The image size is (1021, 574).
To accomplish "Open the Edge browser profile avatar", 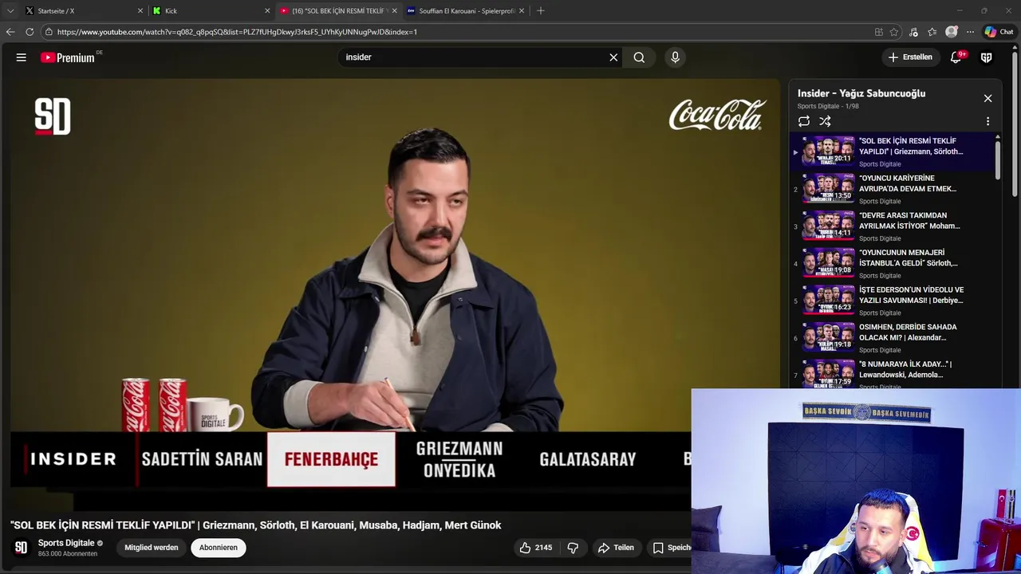I will pos(951,32).
